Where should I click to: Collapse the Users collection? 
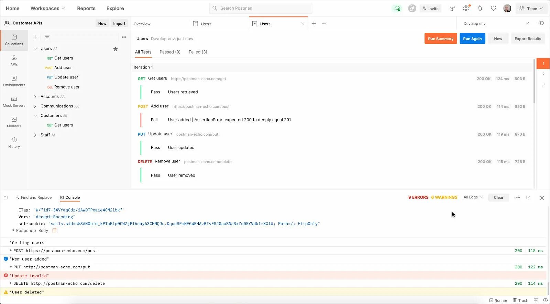tap(35, 49)
